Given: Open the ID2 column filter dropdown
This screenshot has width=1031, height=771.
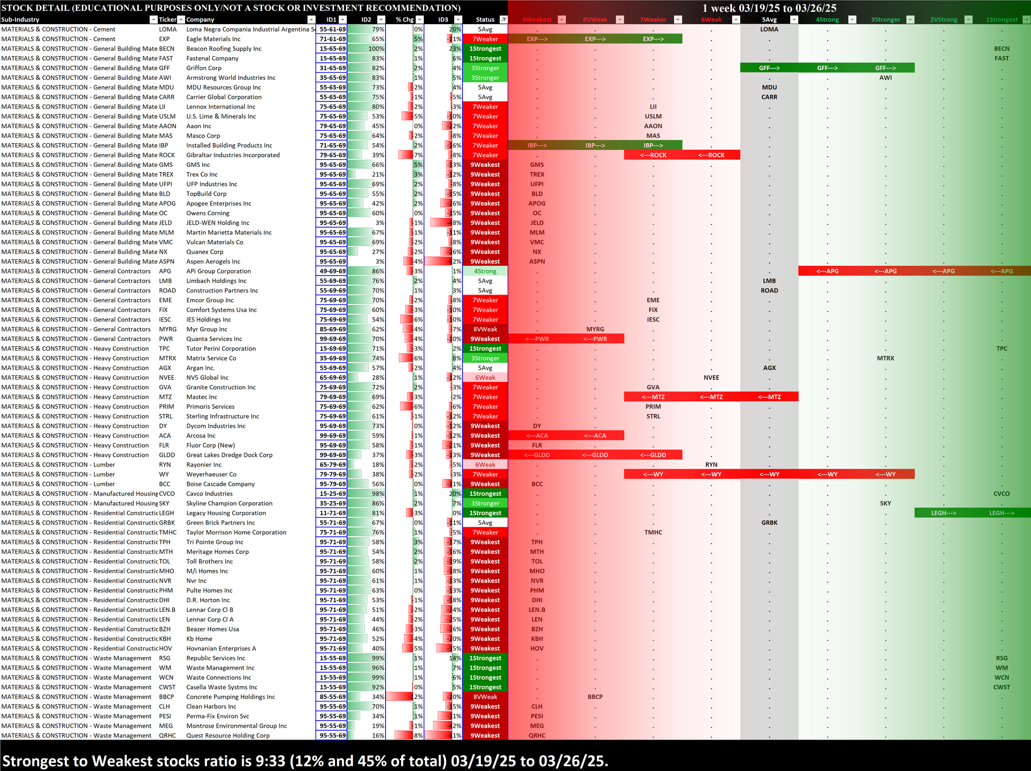Looking at the screenshot, I should pos(380,20).
